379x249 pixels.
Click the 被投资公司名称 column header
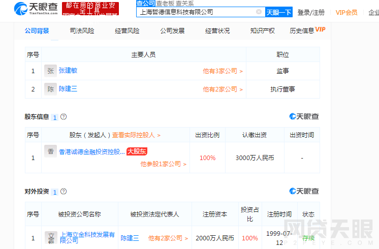80,214
